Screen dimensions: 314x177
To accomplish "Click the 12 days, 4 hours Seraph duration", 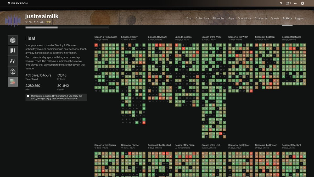I will click(102, 148).
